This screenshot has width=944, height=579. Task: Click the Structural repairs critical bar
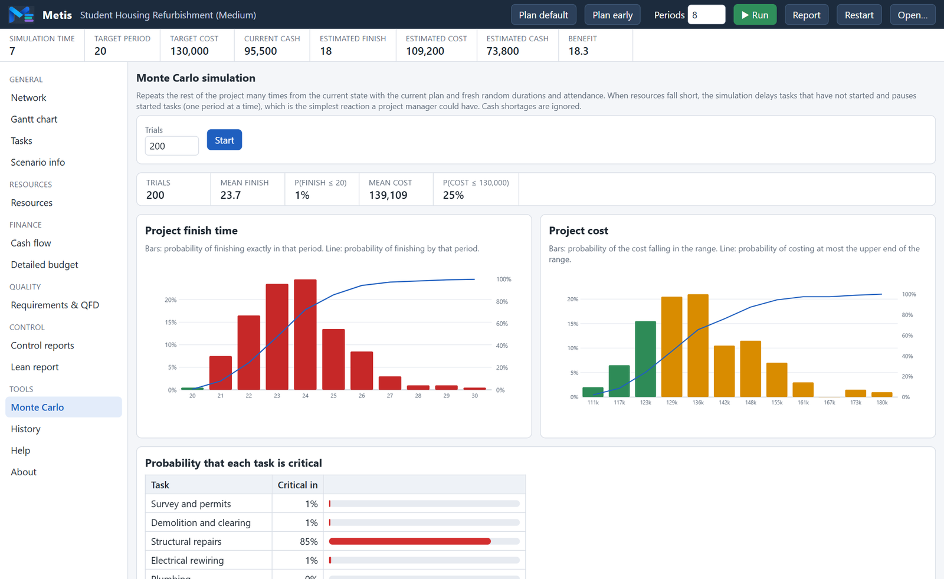click(424, 541)
